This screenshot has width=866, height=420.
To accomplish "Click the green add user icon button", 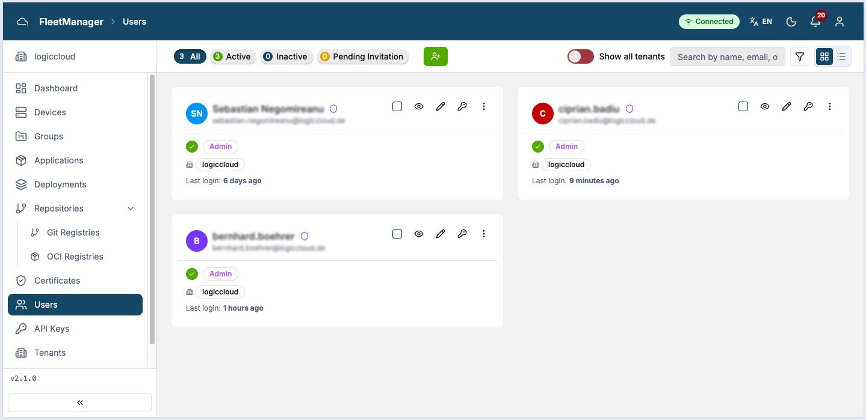I will coord(436,56).
